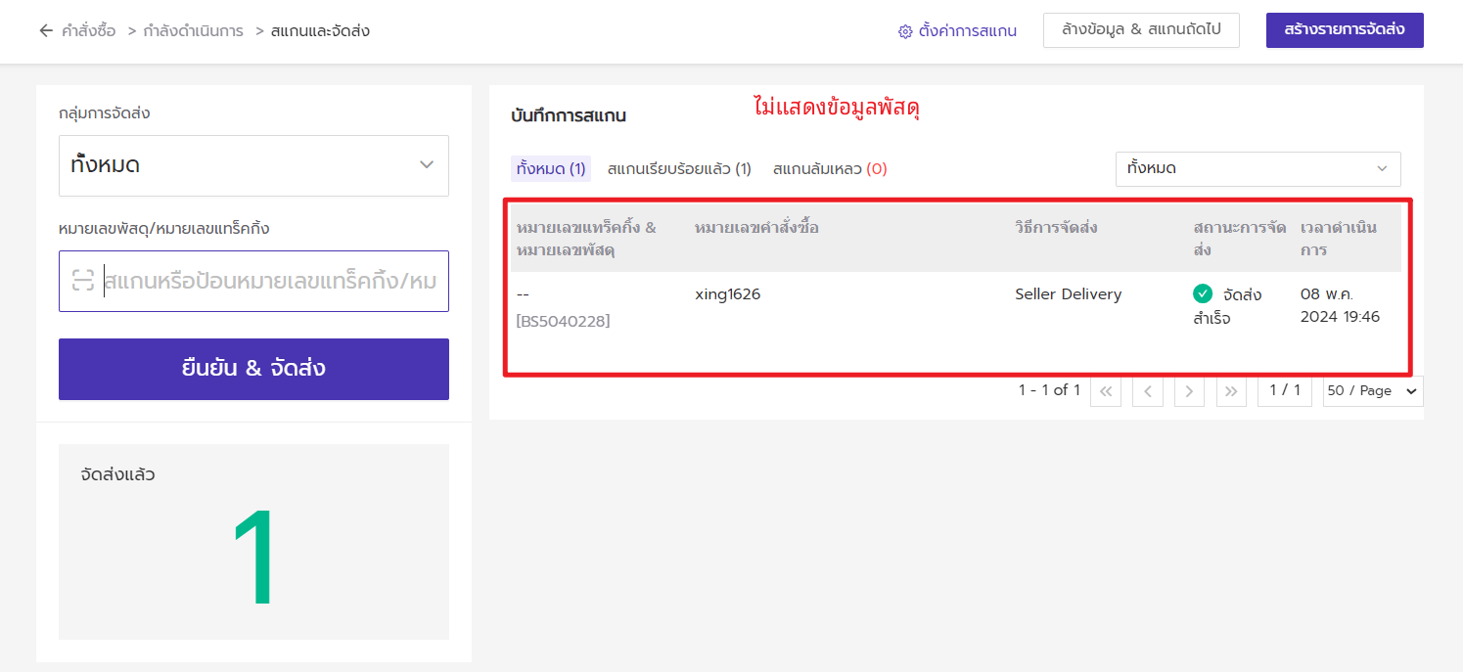Click the หมายเลขคำสั่งซื้อ column header
This screenshot has height=672, width=1463.
(756, 228)
